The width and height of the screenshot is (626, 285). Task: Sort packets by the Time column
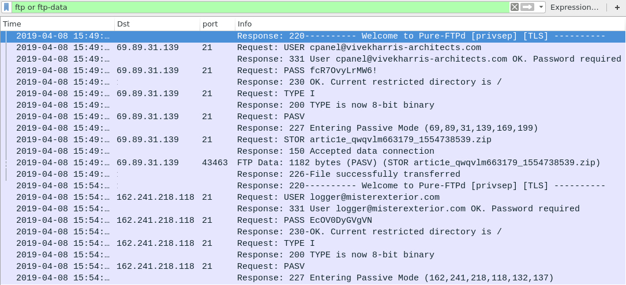[58, 24]
